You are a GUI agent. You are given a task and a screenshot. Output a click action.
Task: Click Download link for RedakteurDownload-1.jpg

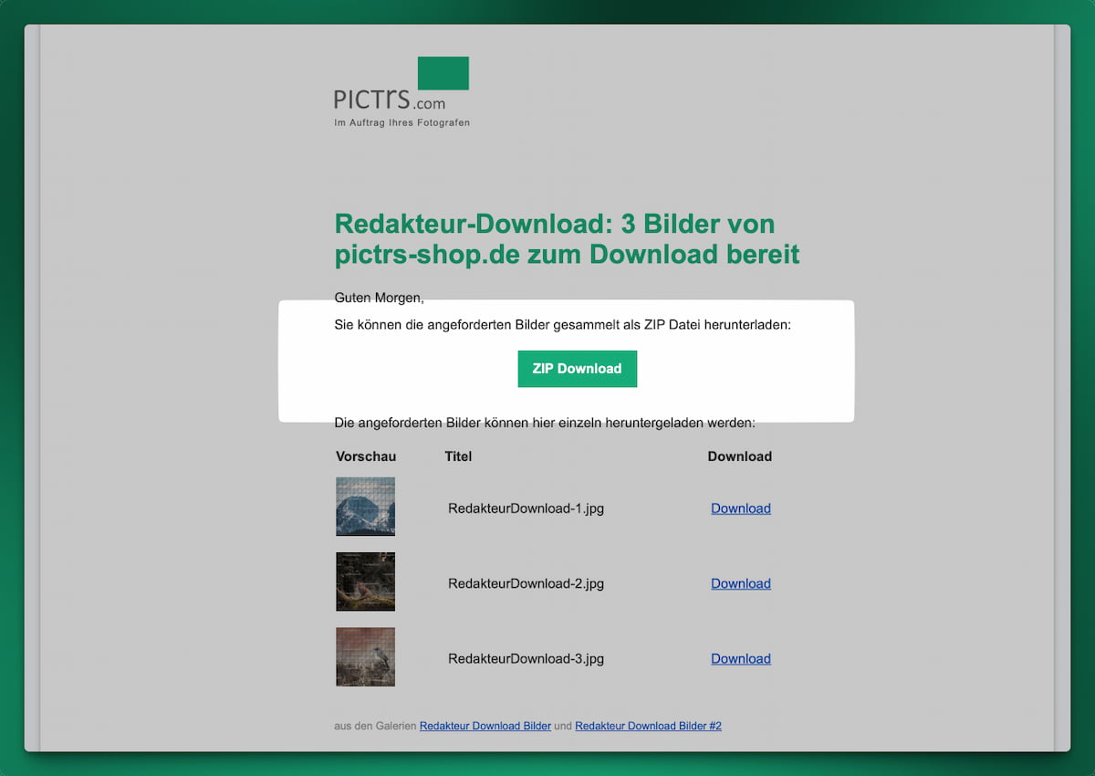tap(740, 509)
